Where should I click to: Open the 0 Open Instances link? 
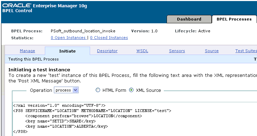click(x=69, y=38)
